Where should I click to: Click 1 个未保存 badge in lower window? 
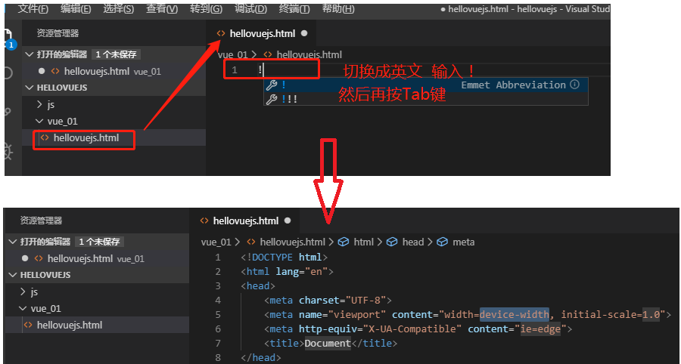tap(99, 242)
